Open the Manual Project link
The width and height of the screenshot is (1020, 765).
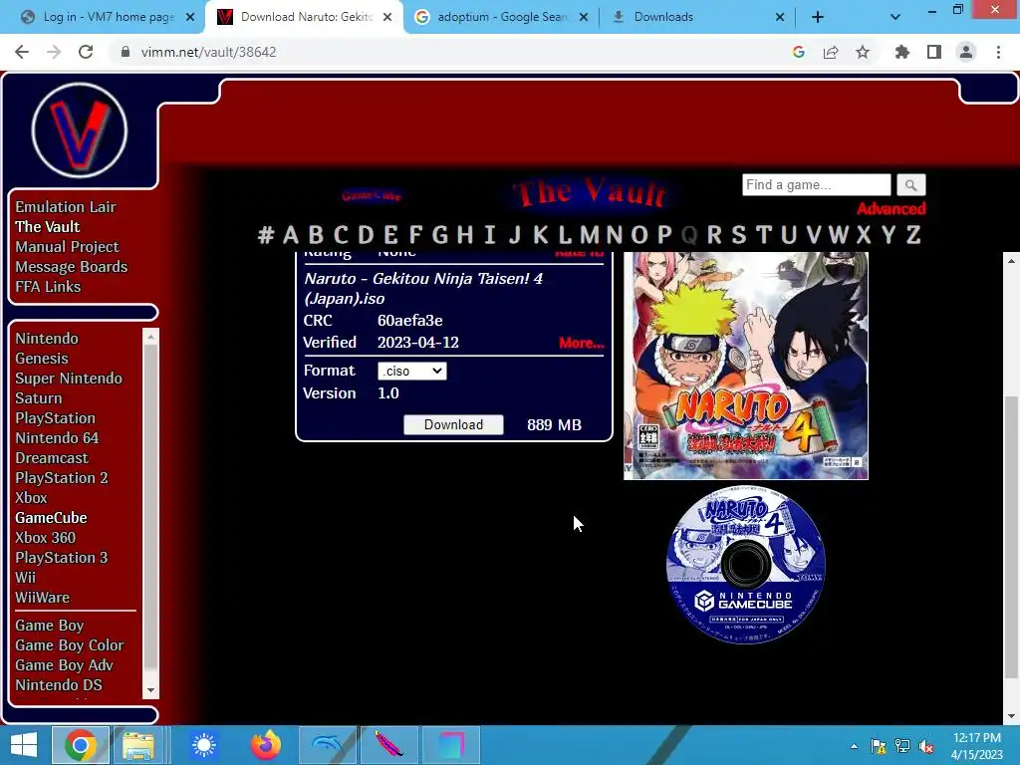67,247
